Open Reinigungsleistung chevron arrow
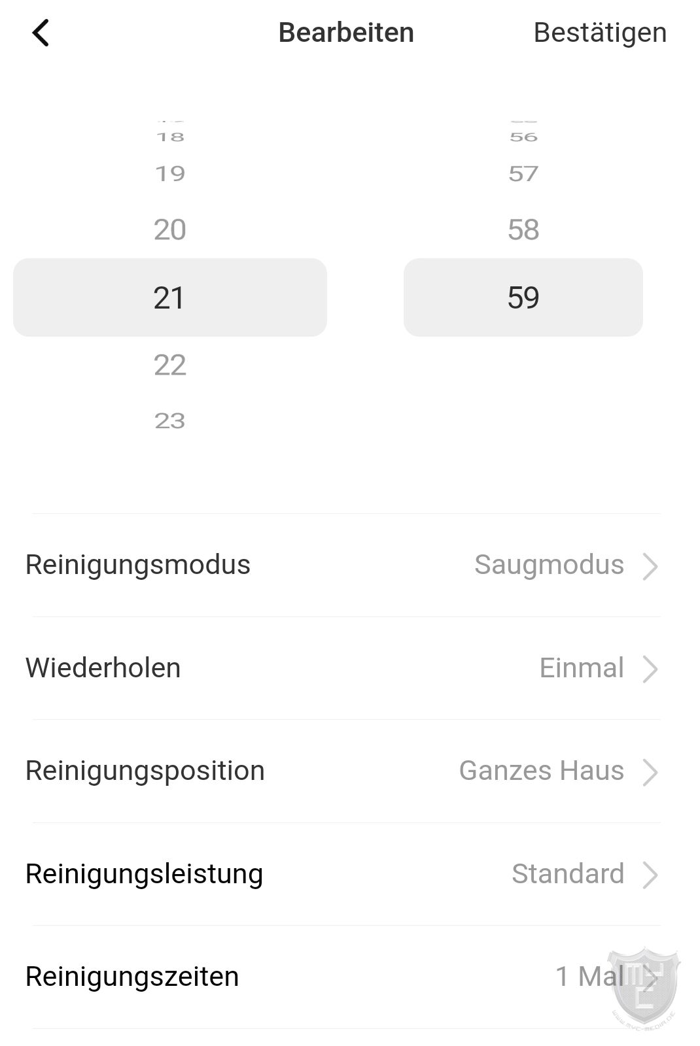 [x=650, y=875]
